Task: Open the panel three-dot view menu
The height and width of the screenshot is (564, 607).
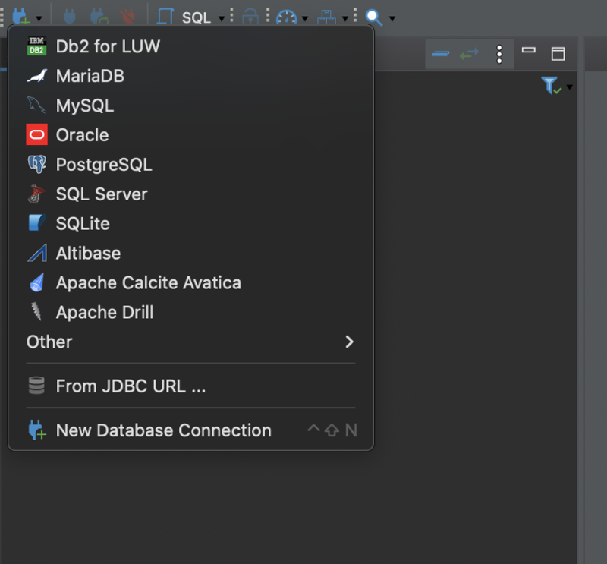Action: click(x=499, y=54)
